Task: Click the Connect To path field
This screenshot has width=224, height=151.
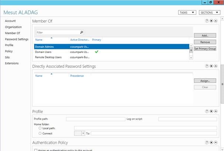Action: (154, 134)
